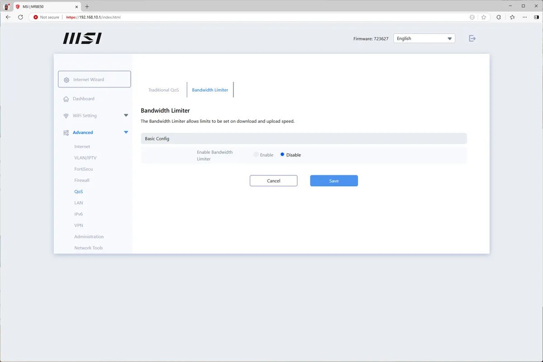Select the Disable radio button
This screenshot has width=543, height=362.
(x=282, y=155)
